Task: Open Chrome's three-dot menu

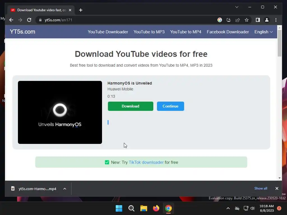Action: (x=276, y=20)
